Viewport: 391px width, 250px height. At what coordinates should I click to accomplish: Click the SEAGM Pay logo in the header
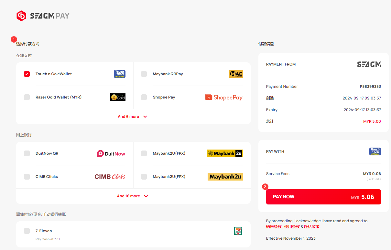[43, 16]
